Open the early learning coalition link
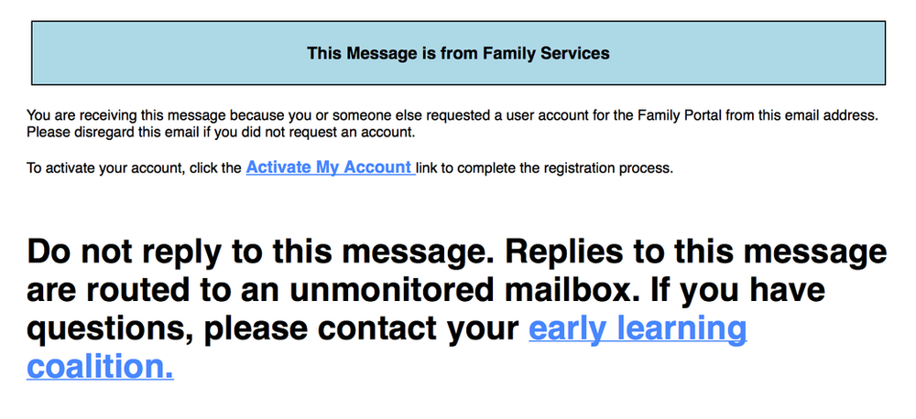 638,329
